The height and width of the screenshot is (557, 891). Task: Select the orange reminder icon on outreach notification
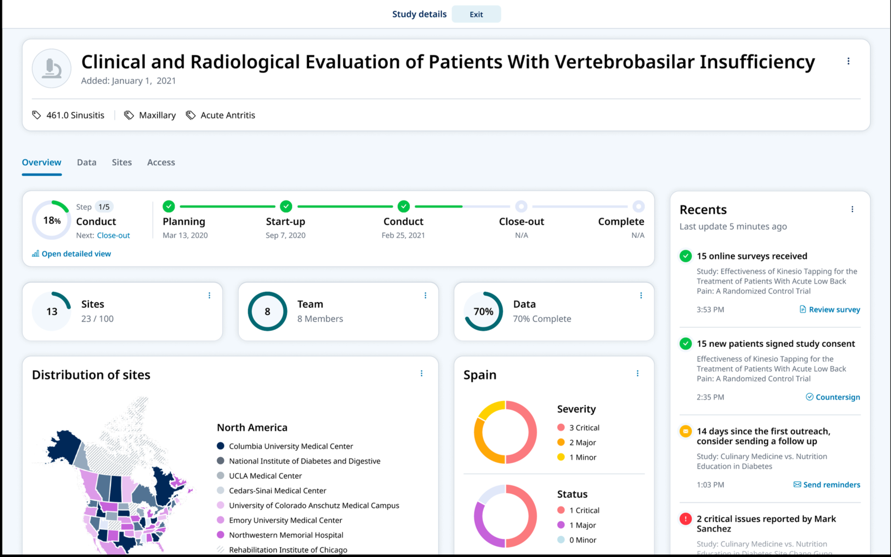click(686, 431)
